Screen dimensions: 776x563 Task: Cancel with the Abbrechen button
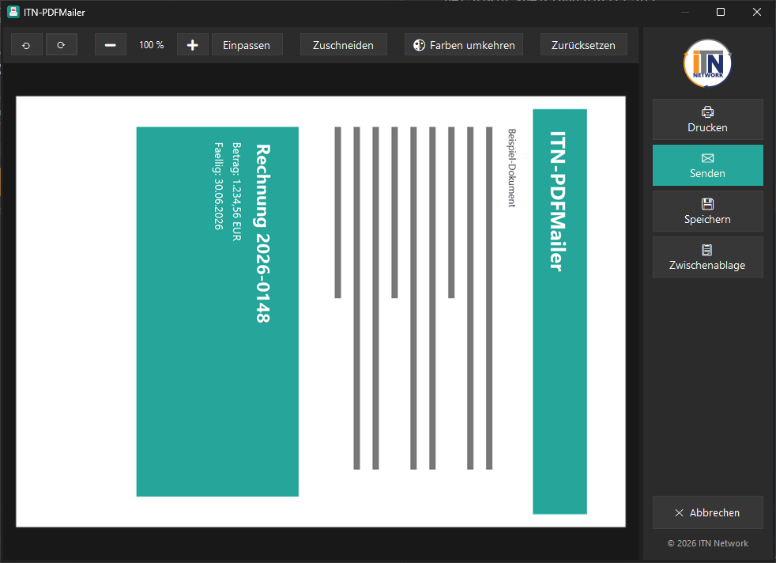tap(708, 512)
